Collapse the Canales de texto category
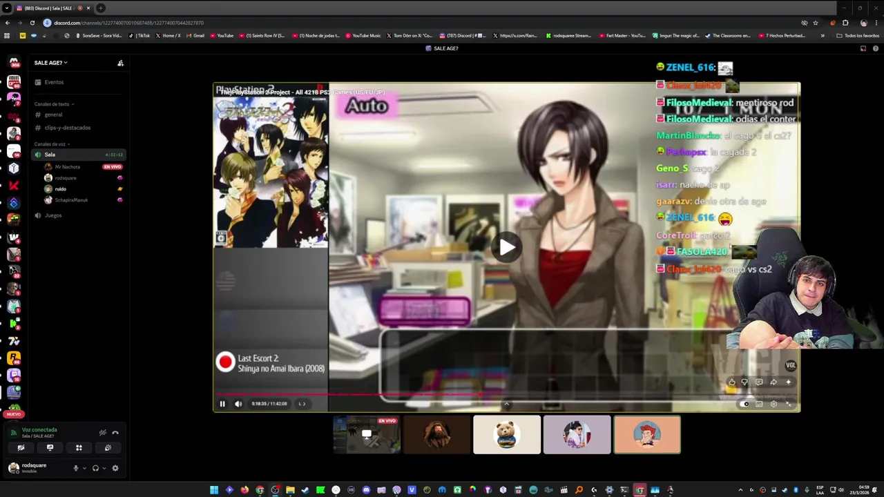 [x=54, y=104]
